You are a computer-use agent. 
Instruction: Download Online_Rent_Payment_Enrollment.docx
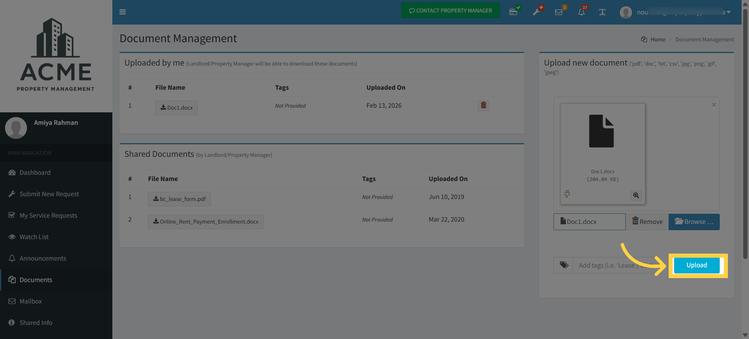(x=206, y=222)
